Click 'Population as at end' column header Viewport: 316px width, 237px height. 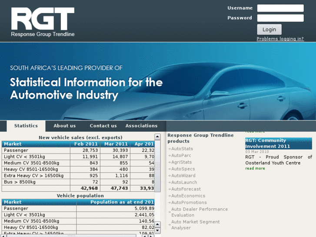coord(115,202)
